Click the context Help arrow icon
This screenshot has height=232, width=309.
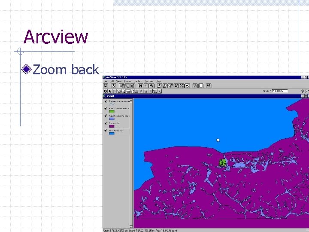tap(209, 85)
